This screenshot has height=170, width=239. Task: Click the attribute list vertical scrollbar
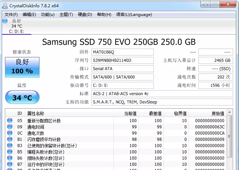coord(229,139)
